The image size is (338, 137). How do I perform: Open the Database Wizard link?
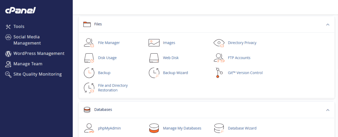tap(242, 128)
